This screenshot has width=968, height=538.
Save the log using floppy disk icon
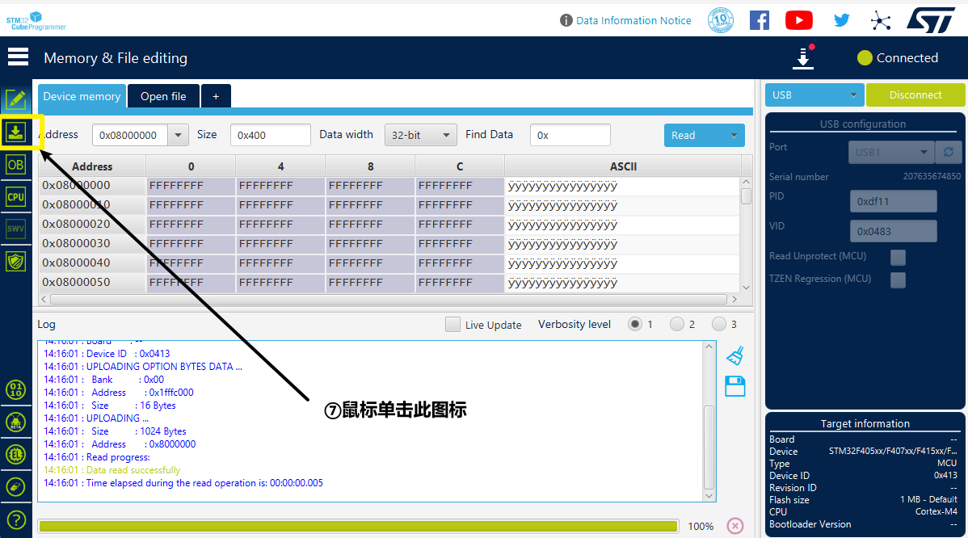[734, 386]
